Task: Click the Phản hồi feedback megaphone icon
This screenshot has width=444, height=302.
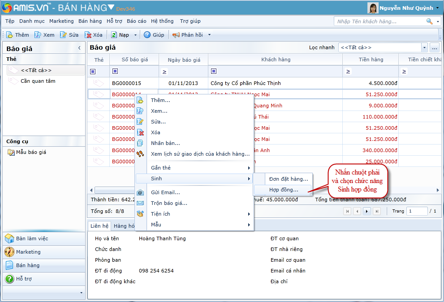Action: click(176, 35)
